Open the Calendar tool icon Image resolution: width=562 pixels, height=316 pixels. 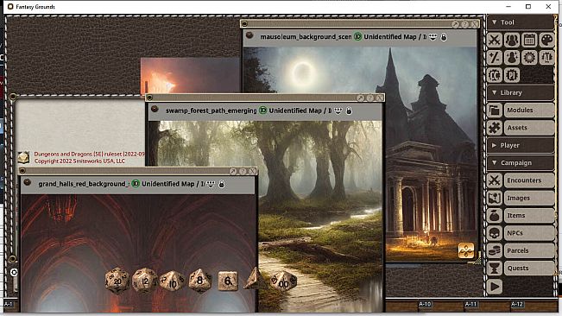[x=529, y=40]
